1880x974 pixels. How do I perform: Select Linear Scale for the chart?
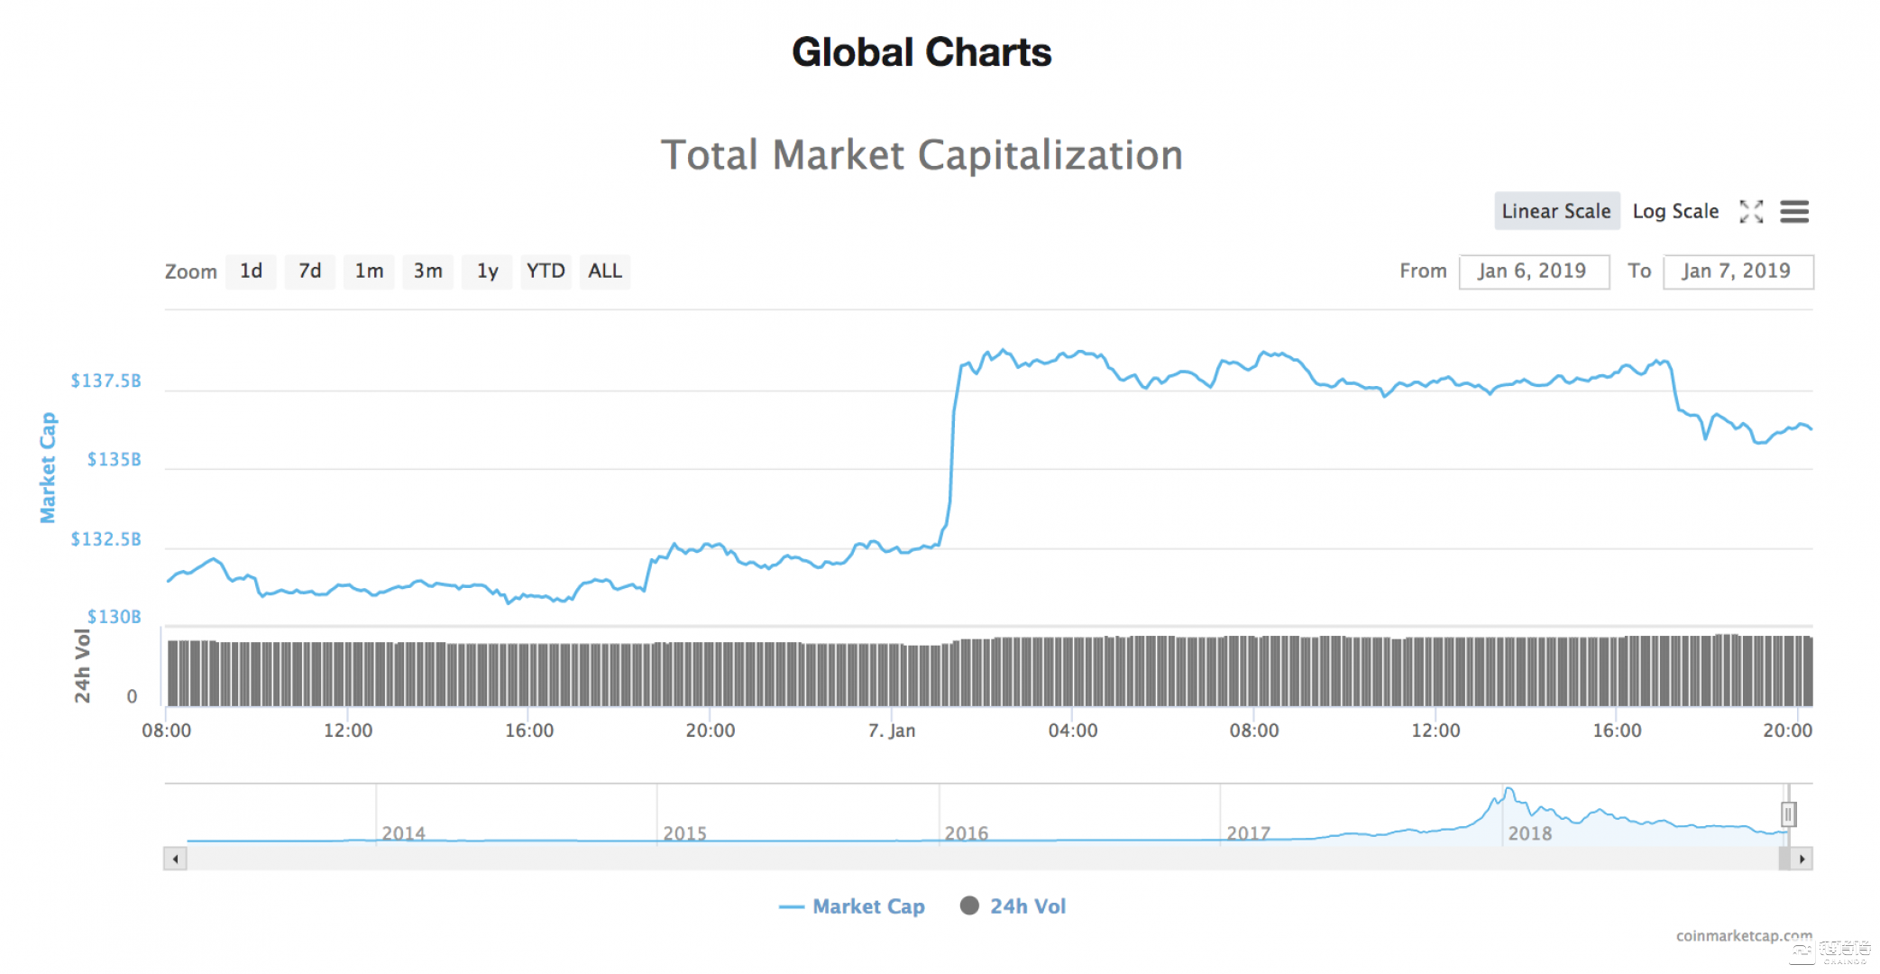tap(1556, 211)
